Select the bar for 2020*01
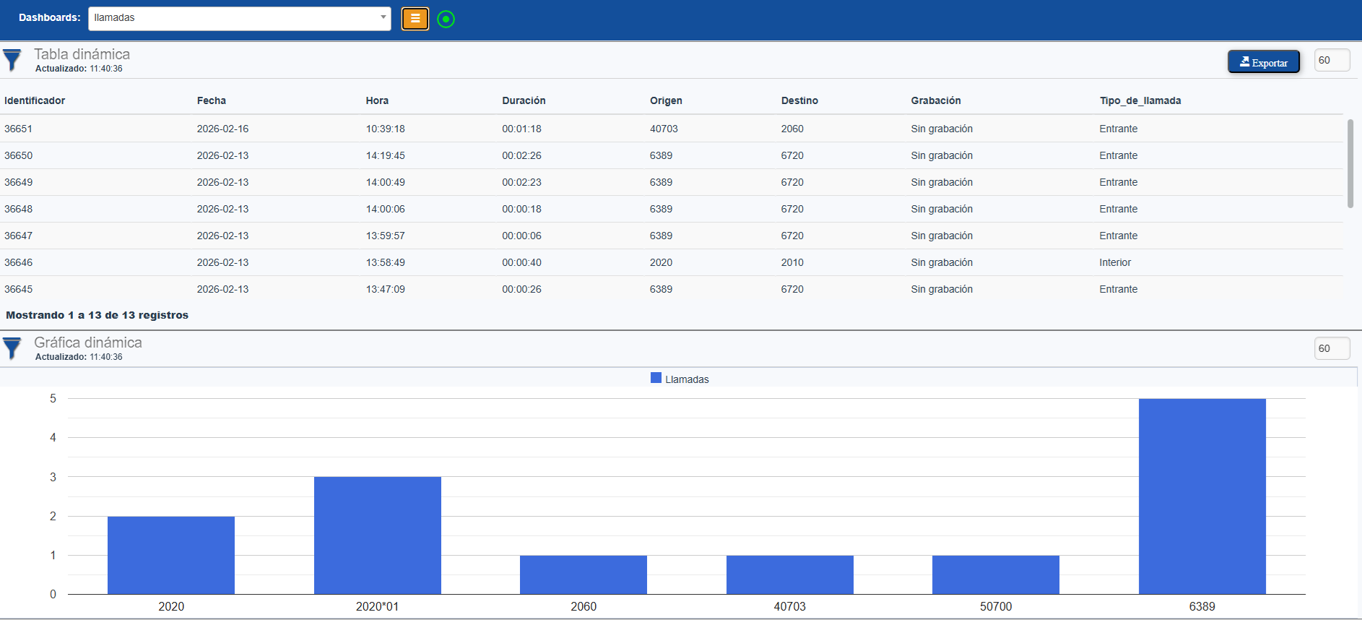1362x620 pixels. (x=377, y=535)
